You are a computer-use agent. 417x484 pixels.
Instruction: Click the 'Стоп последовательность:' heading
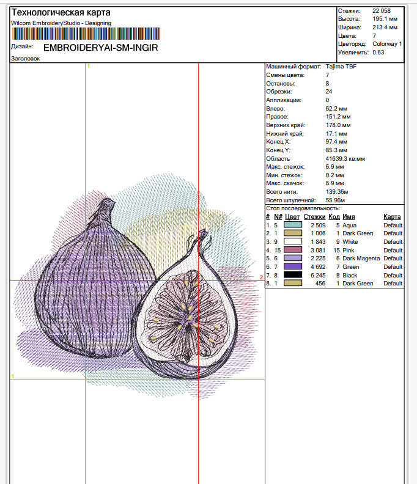coord(303,208)
